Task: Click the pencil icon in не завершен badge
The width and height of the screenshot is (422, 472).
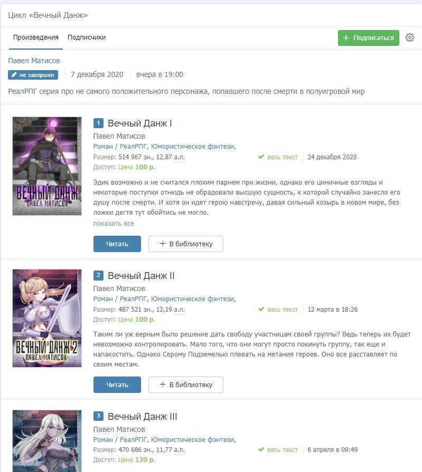Action: pos(14,75)
